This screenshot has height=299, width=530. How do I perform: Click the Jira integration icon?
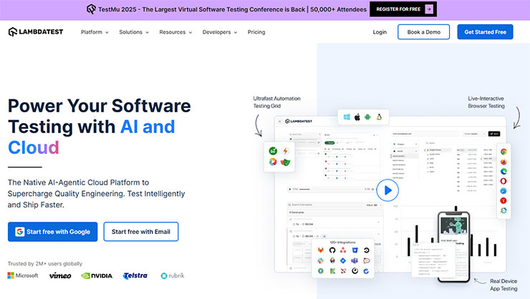(343, 260)
